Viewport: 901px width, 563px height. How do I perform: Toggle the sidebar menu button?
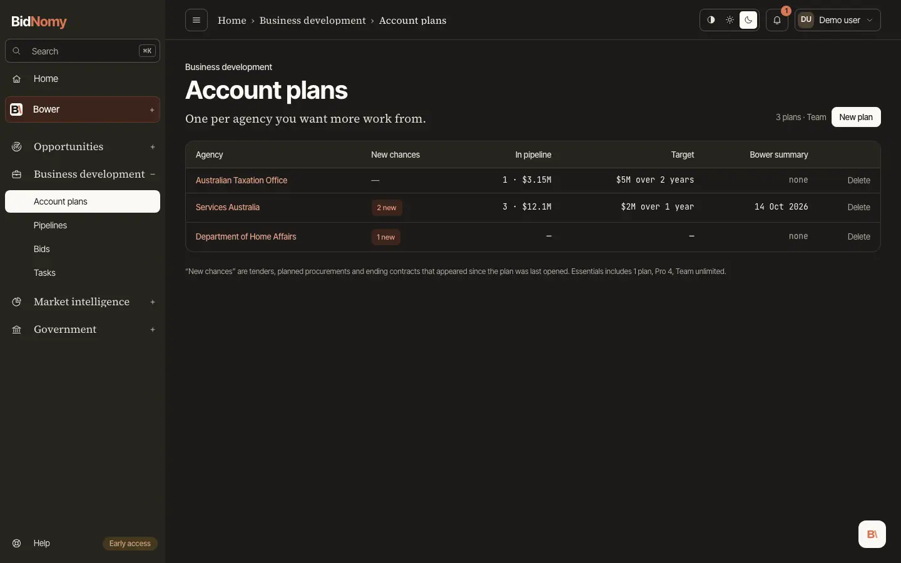tap(196, 20)
